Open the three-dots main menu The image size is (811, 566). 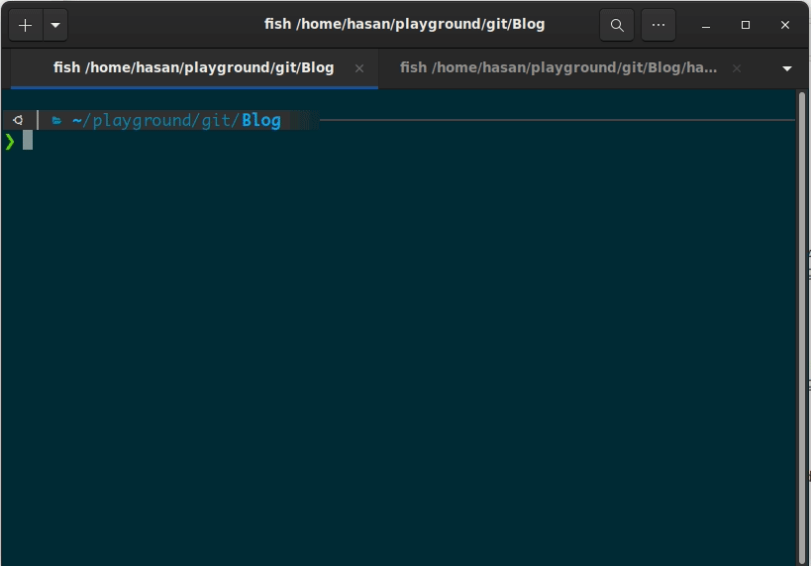coord(658,25)
